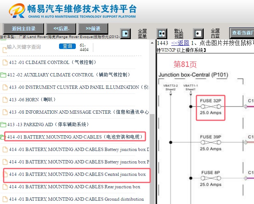This screenshot has width=254, height=204.
Task: Click the document icon beside Ground distribution
Action: (5, 199)
